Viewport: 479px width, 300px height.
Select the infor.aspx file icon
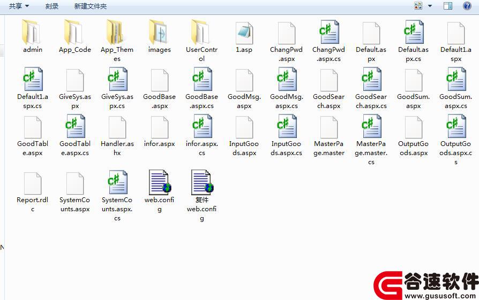point(160,127)
